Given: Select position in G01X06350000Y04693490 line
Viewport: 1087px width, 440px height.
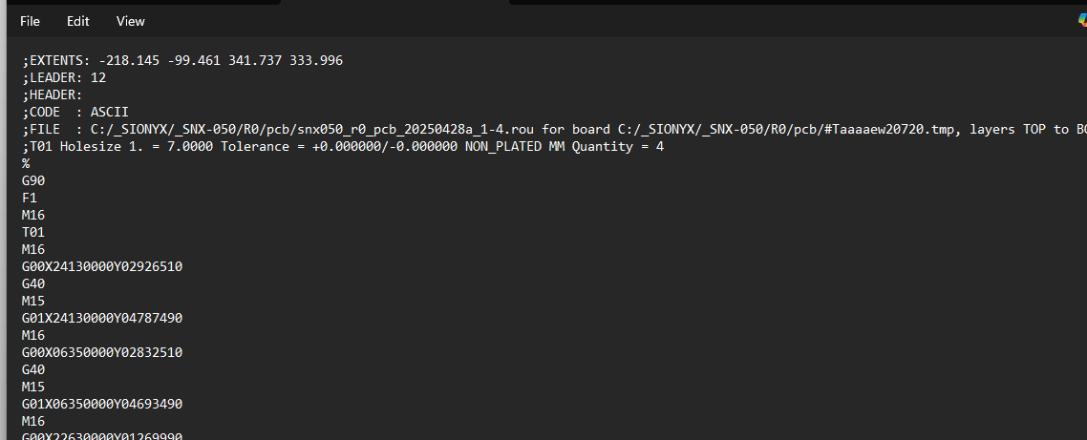Looking at the screenshot, I should (102, 404).
